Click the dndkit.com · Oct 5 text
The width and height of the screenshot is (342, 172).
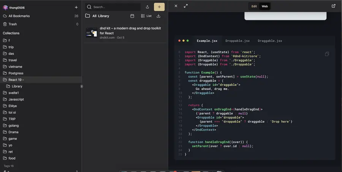click(x=112, y=38)
